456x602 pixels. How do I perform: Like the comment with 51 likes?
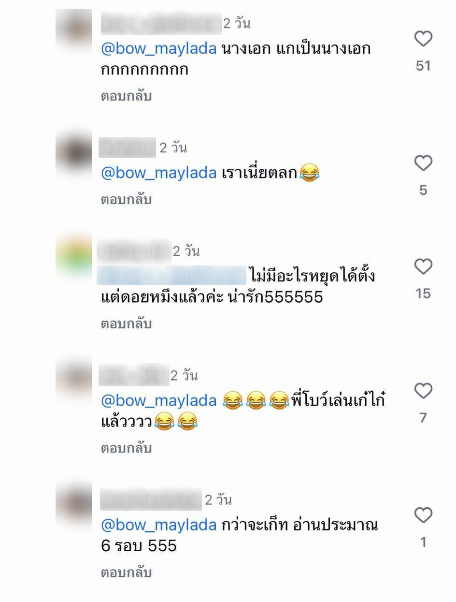point(423,39)
